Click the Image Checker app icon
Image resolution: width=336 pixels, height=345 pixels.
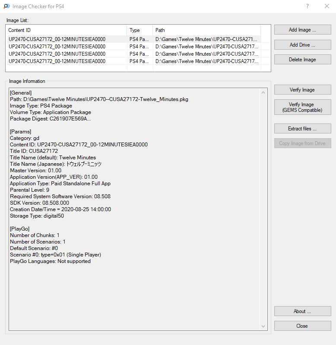pos(6,6)
